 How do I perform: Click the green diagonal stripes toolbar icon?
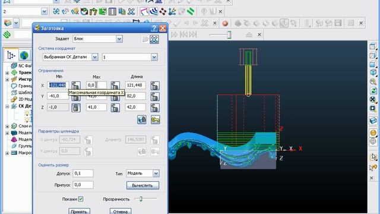pyautogui.click(x=191, y=11)
